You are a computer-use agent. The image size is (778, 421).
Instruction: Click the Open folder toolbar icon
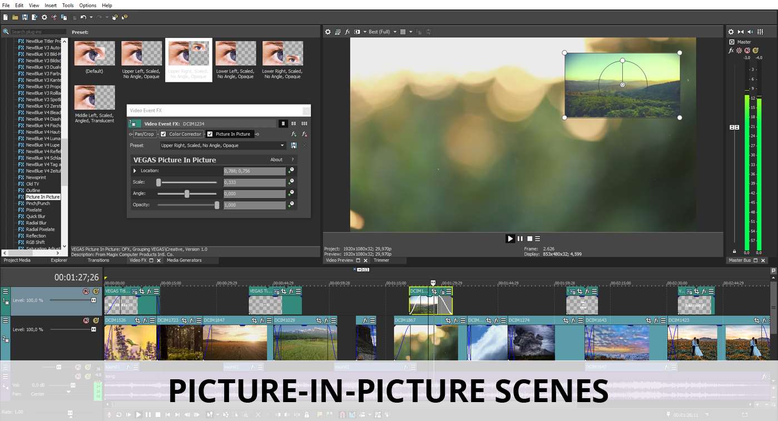[x=15, y=17]
